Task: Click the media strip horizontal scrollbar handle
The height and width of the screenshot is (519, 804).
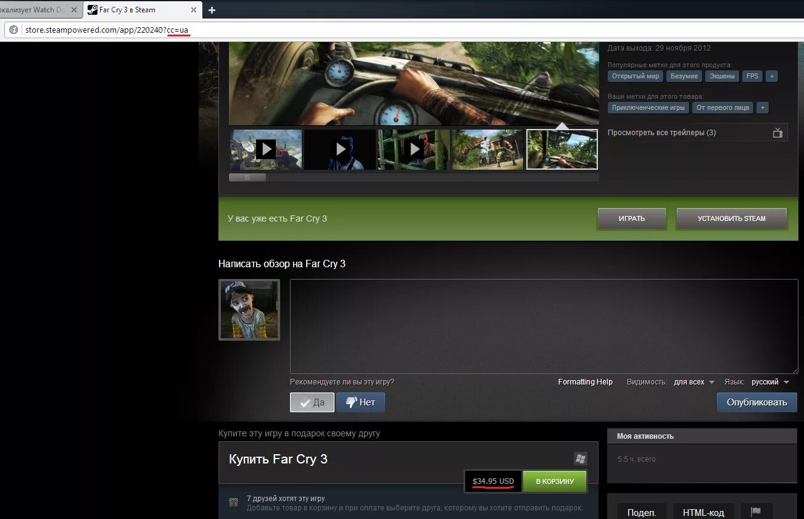Action: pyautogui.click(x=247, y=177)
